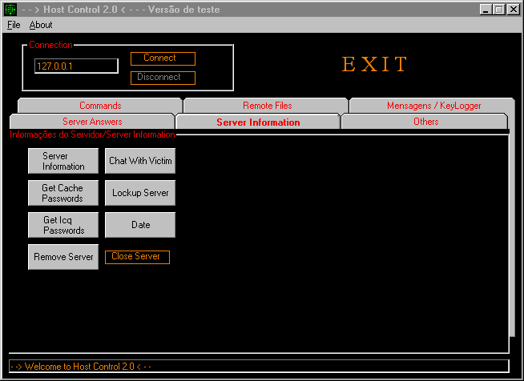Go to the Server Answers tab
The image size is (524, 381).
[x=92, y=122]
